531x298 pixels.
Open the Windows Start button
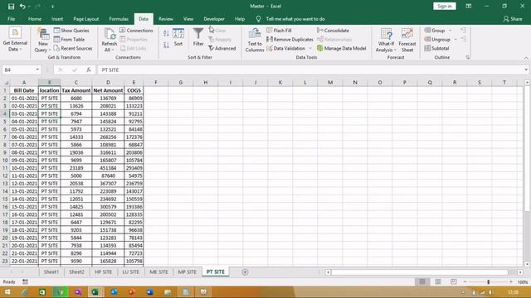click(7, 292)
